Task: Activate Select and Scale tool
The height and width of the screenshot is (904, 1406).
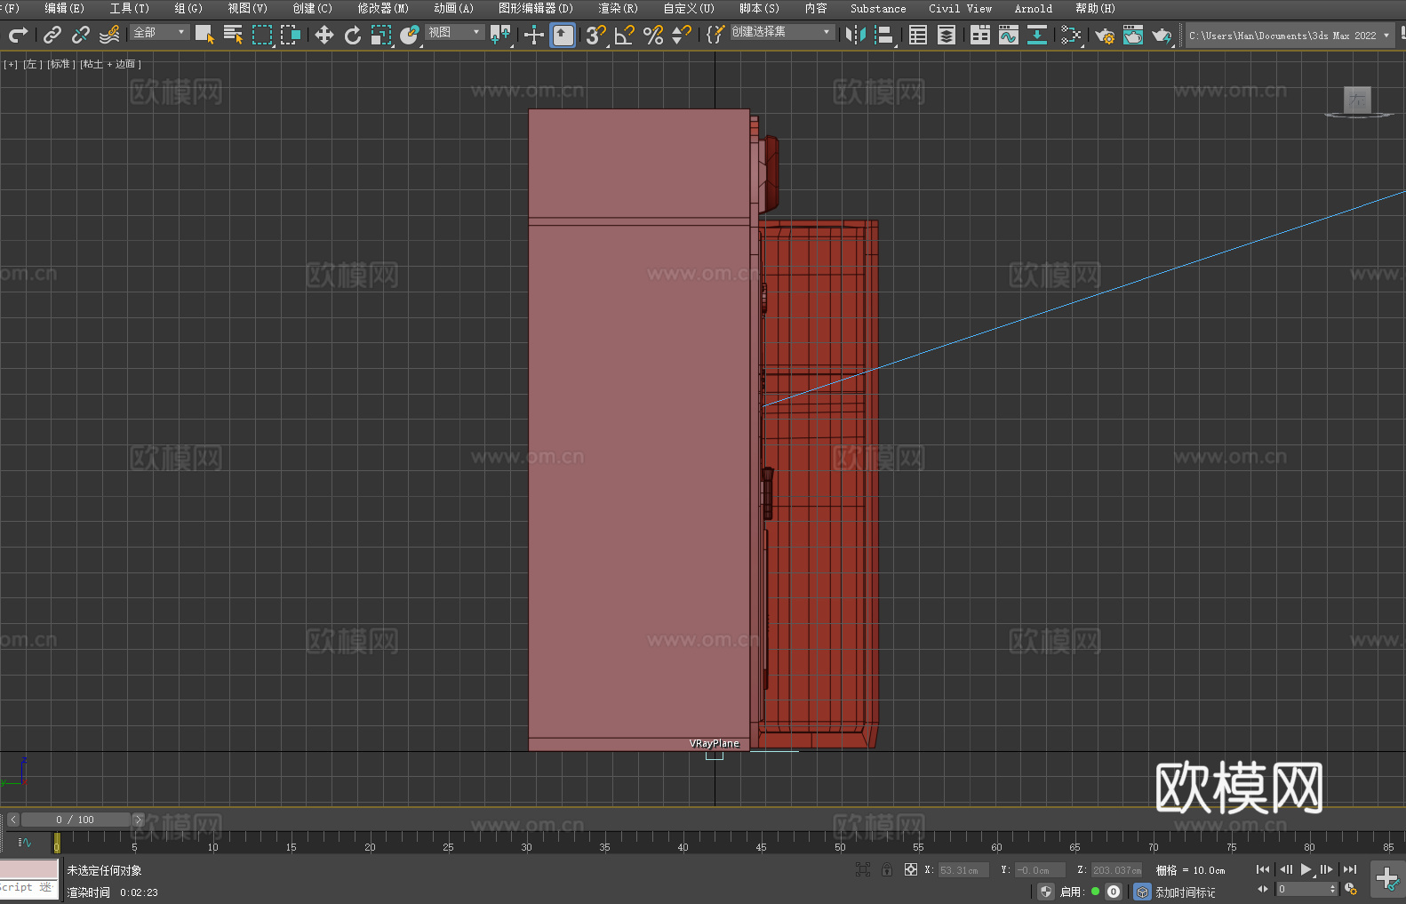Action: point(381,35)
